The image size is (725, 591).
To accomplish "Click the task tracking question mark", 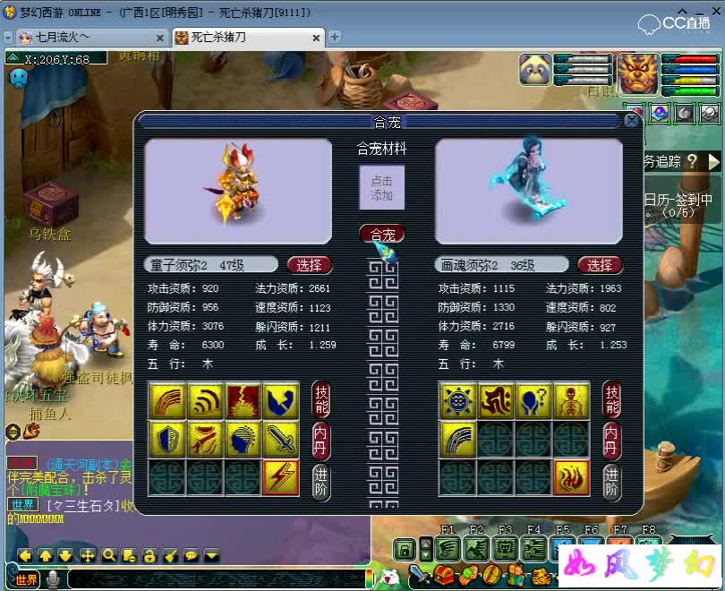I will (692, 161).
